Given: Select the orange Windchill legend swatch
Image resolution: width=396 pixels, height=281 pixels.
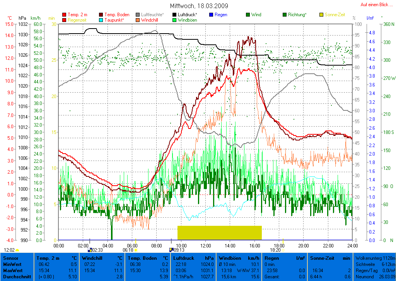Looking at the screenshot, I should tap(138, 20).
